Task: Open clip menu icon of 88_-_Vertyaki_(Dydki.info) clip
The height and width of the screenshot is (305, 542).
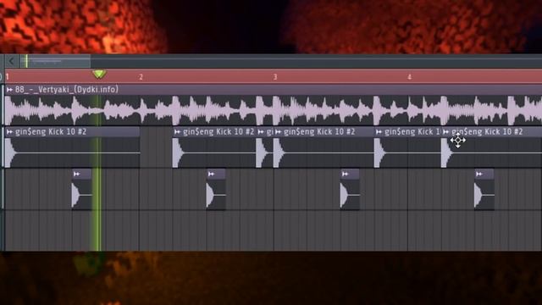Action: 9,90
